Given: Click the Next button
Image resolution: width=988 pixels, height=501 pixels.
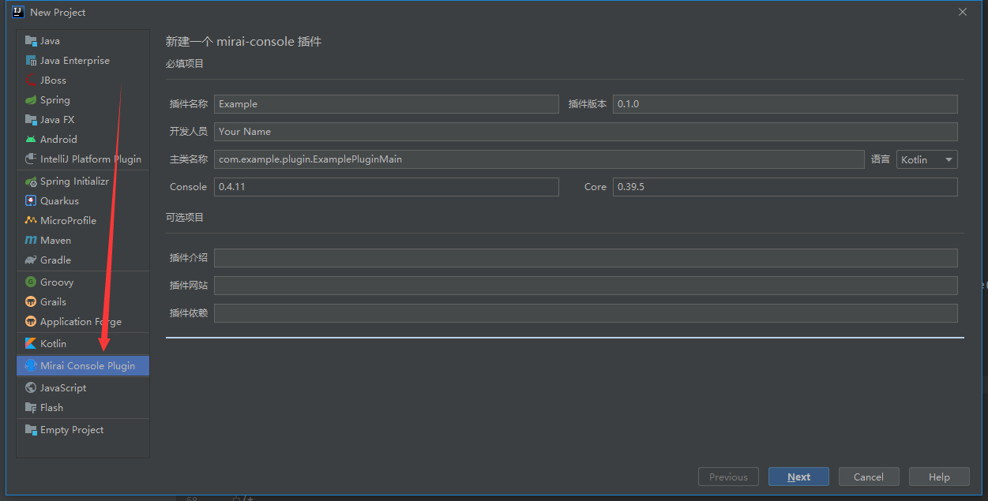Looking at the screenshot, I should tap(798, 477).
